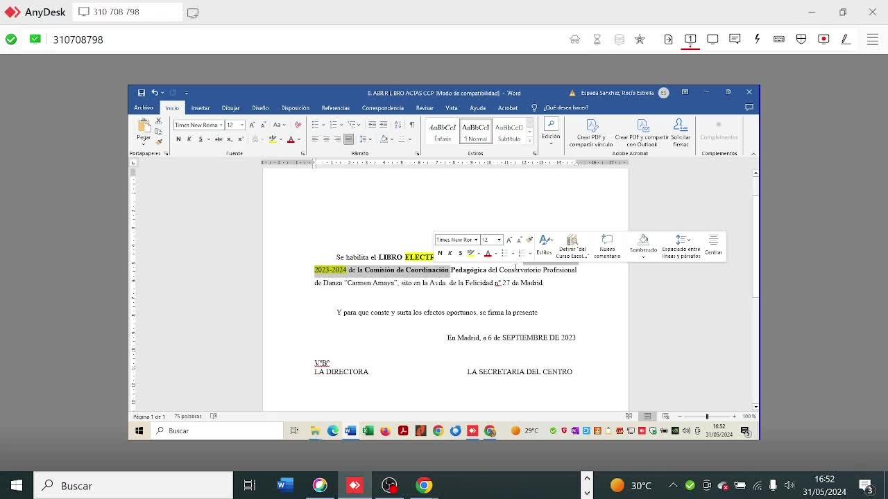This screenshot has height=499, width=888.
Task: Click the ¿Qué desea hacer? search box
Action: 565,108
